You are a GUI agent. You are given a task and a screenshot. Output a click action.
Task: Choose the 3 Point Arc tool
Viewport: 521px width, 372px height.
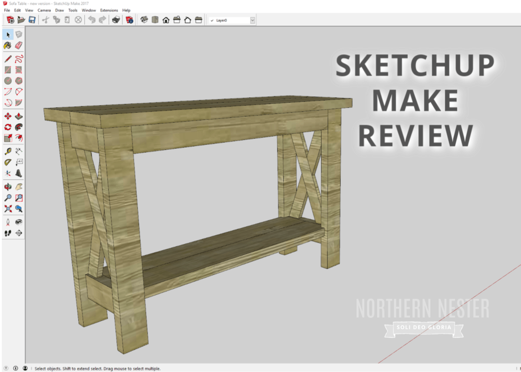pos(8,103)
